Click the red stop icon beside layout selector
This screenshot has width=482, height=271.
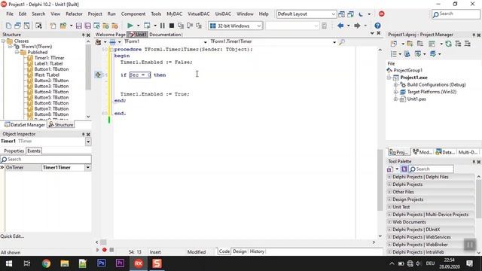(382, 14)
